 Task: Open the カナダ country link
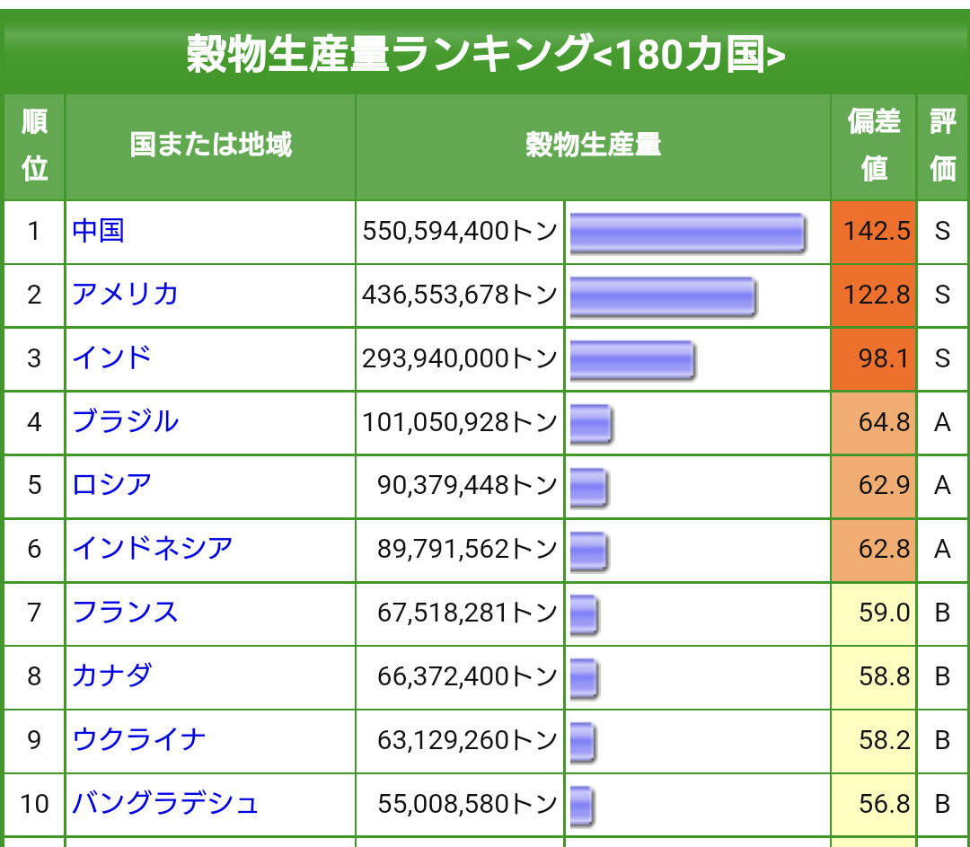click(x=112, y=675)
